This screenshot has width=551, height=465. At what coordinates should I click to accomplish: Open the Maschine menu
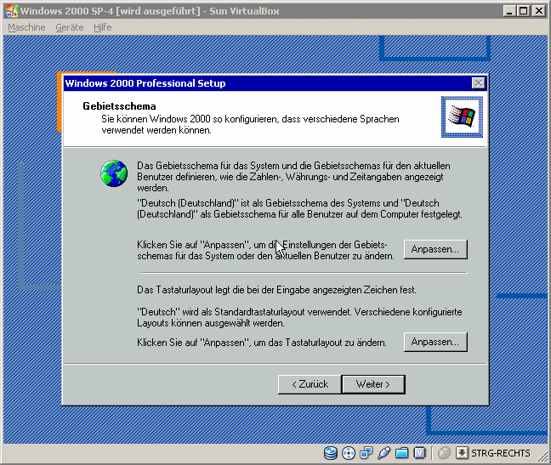click(x=26, y=27)
